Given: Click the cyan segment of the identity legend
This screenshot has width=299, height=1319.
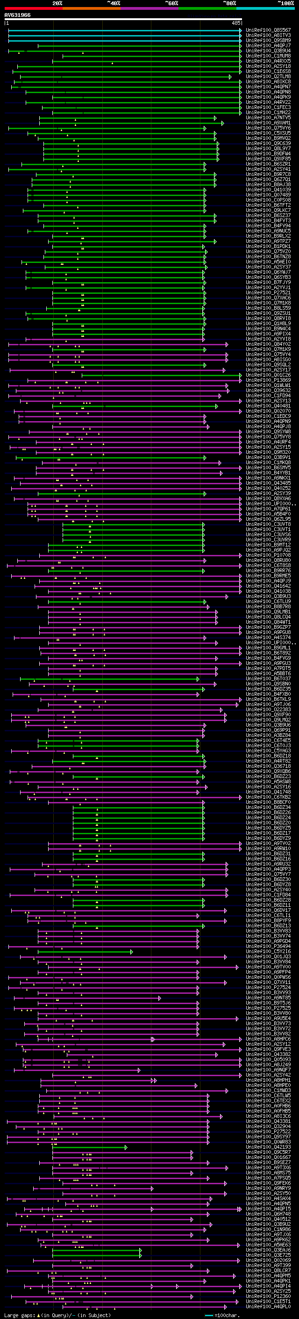Looking at the screenshot, I should tap(265, 9).
